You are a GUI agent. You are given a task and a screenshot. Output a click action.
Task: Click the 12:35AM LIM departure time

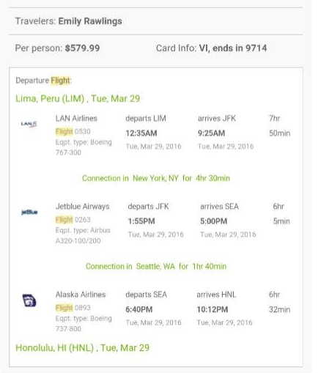pos(141,133)
